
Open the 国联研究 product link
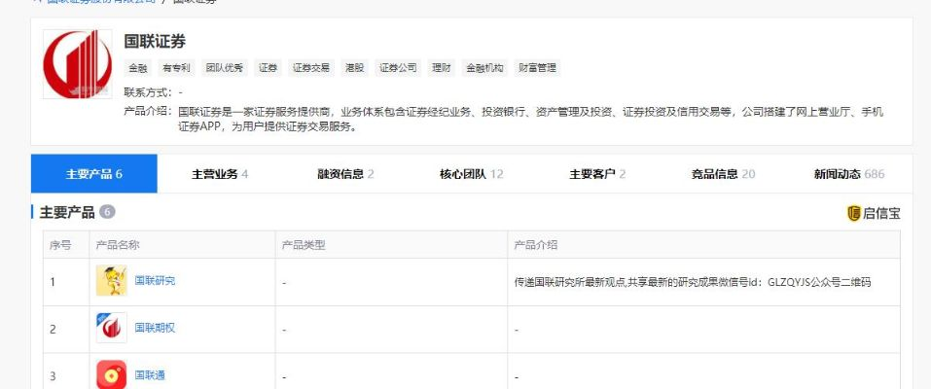point(155,281)
